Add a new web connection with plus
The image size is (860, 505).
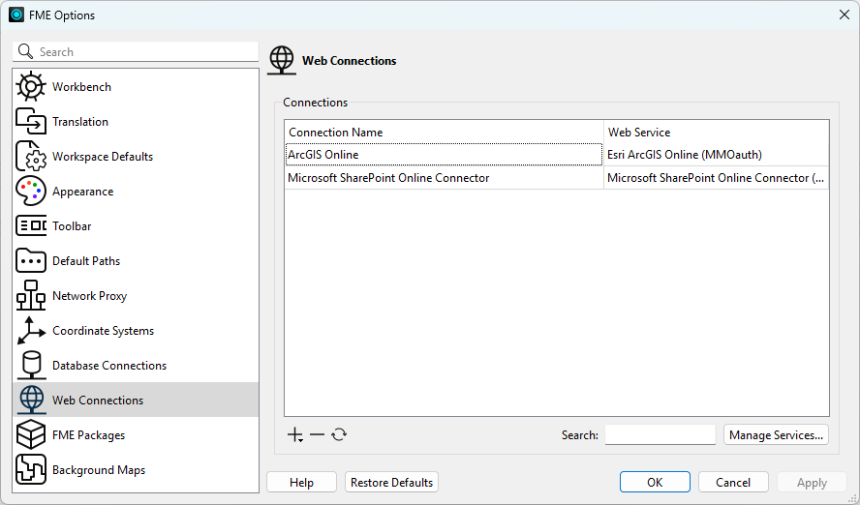(x=295, y=435)
